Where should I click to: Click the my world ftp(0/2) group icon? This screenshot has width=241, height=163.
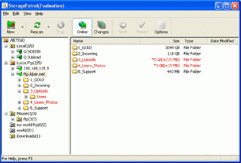[x=12, y=125]
